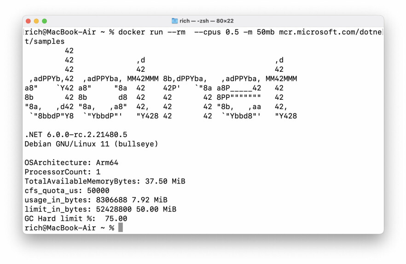Click the 'ProcessorCount: 1' output line

[x=63, y=172]
